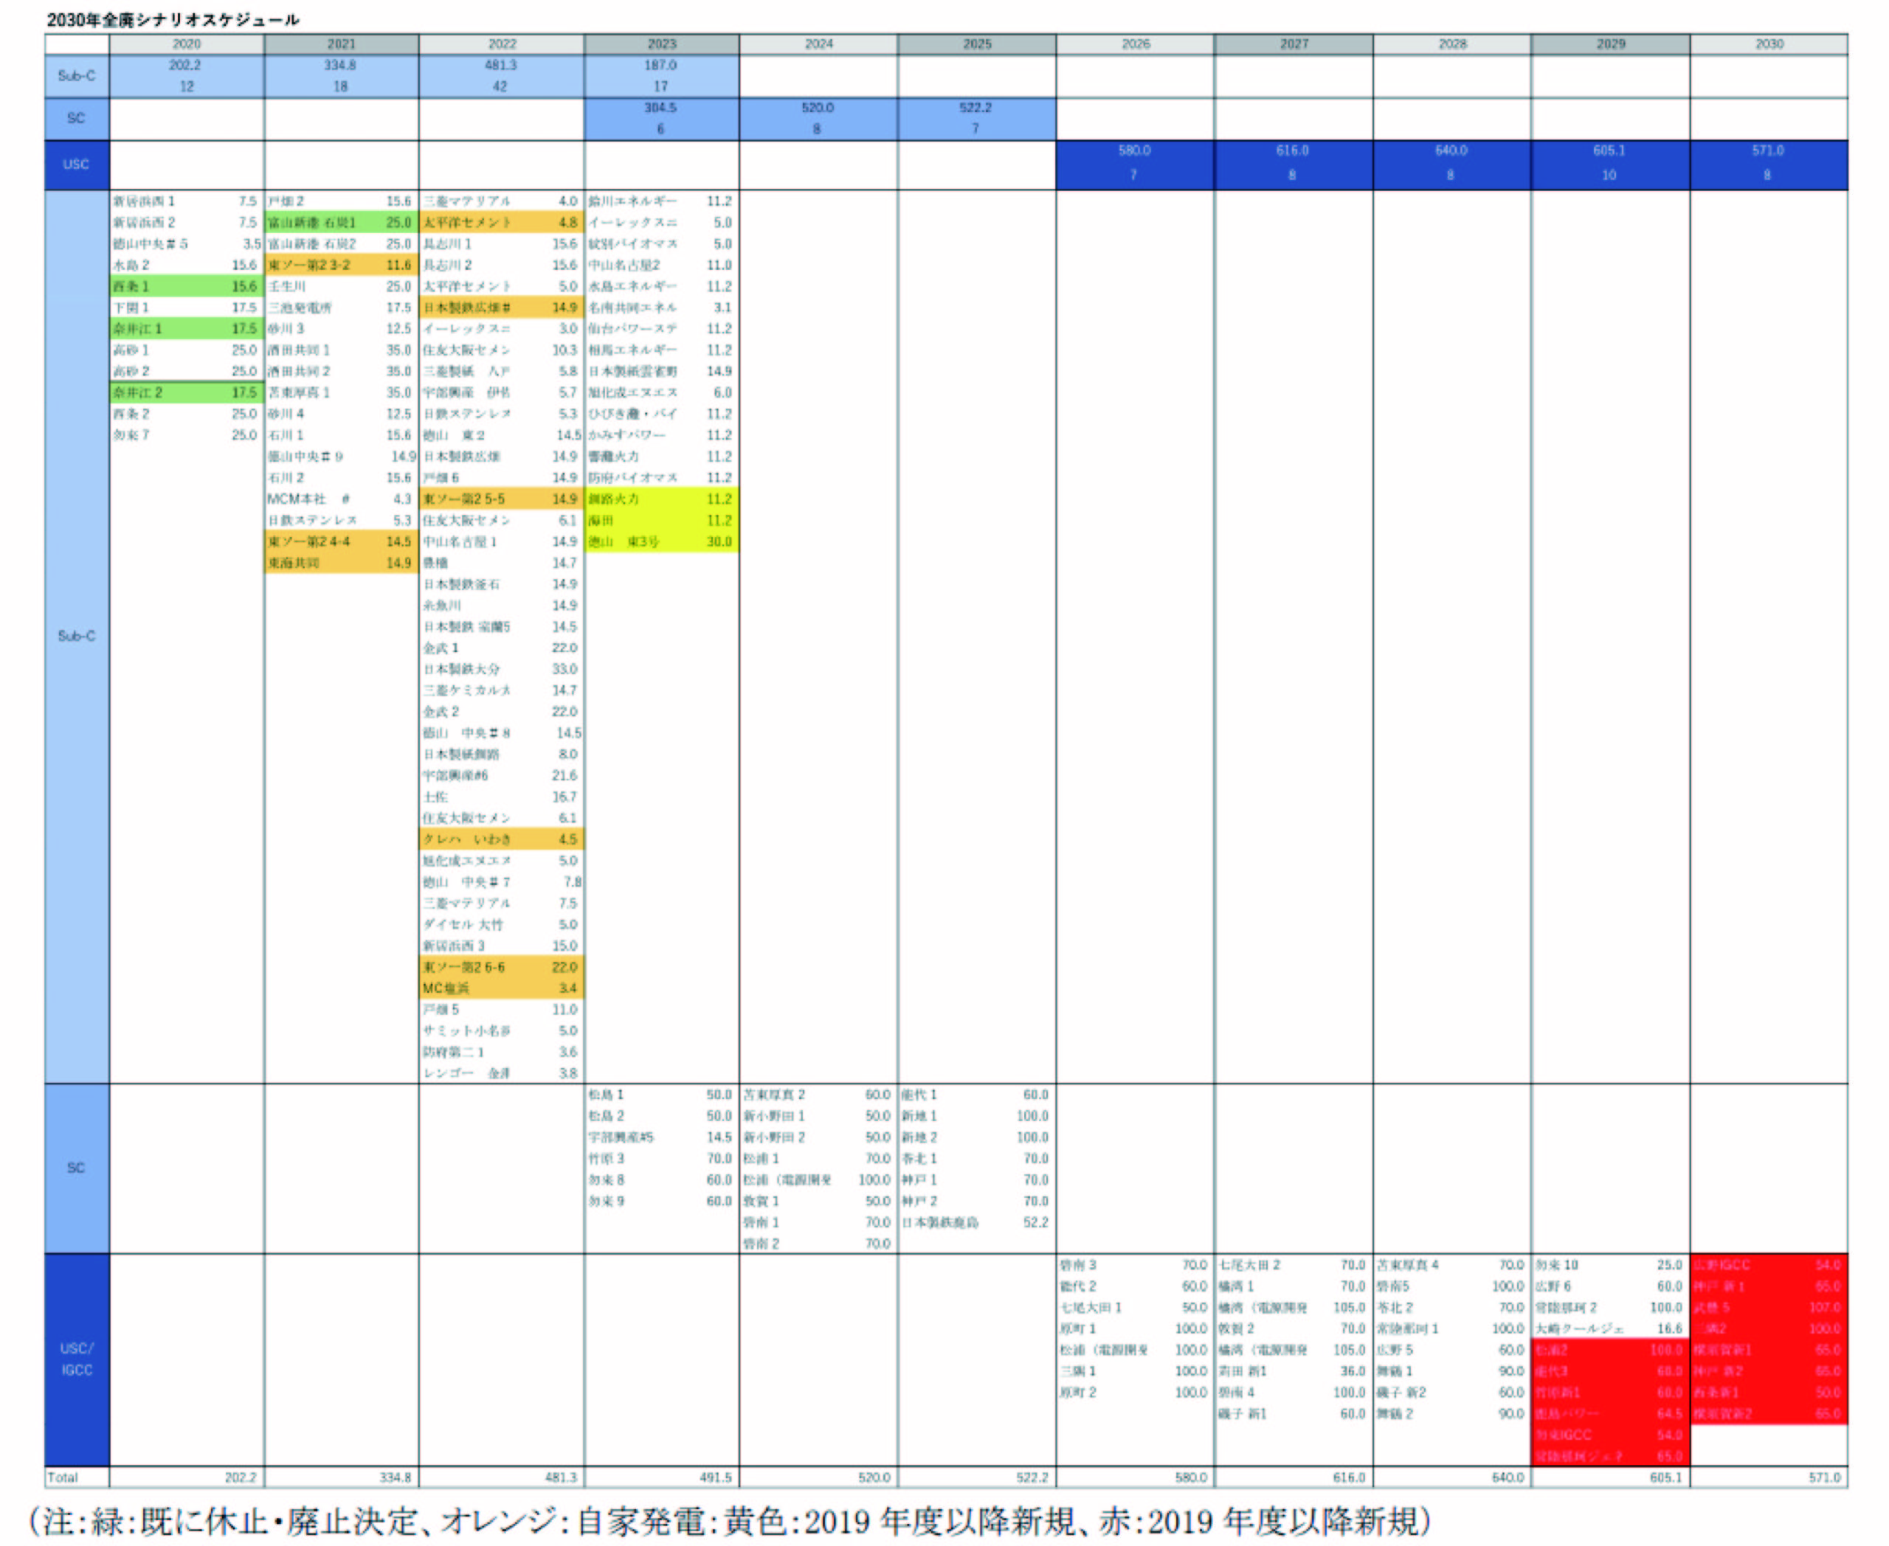The height and width of the screenshot is (1546, 1889).
Task: Click SC summary value 304.5
Action: point(660,108)
